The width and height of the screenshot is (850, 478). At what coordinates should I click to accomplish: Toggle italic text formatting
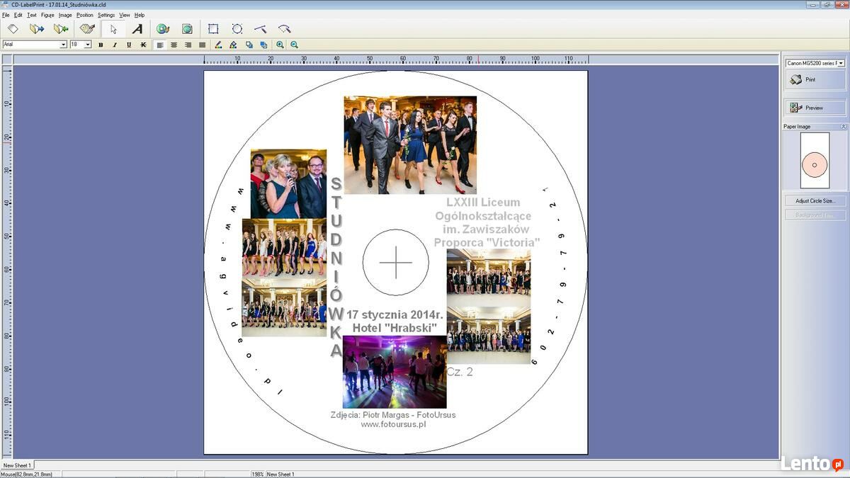click(x=115, y=45)
